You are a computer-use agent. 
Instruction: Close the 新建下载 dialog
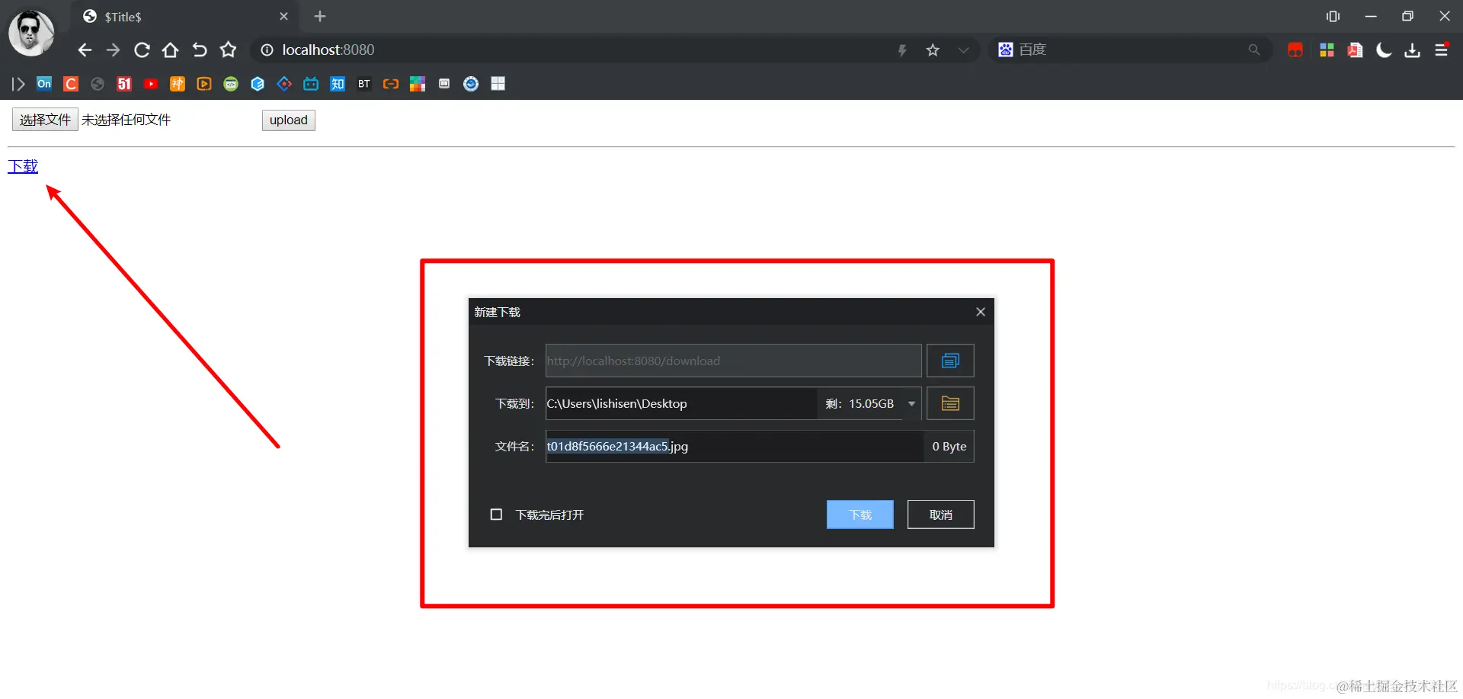click(x=981, y=312)
